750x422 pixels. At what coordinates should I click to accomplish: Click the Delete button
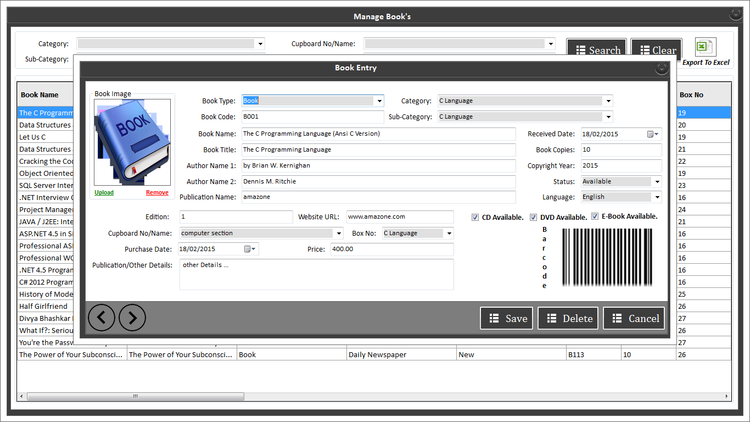click(567, 318)
